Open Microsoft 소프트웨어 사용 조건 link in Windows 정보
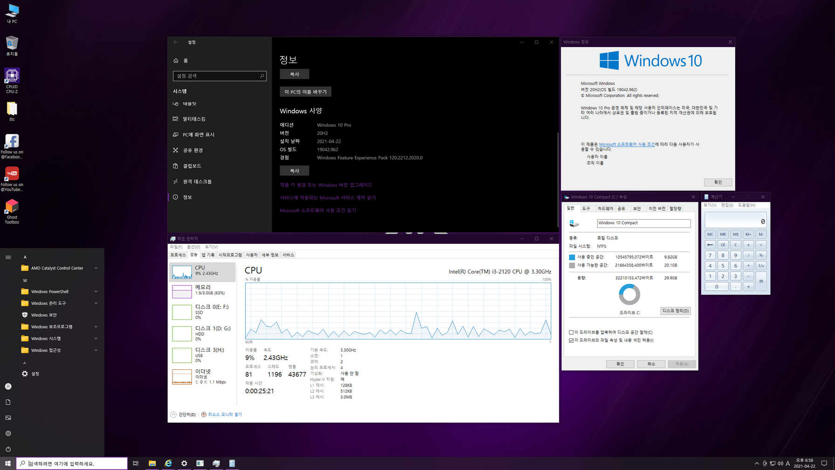This screenshot has height=470, width=835. pos(627,145)
